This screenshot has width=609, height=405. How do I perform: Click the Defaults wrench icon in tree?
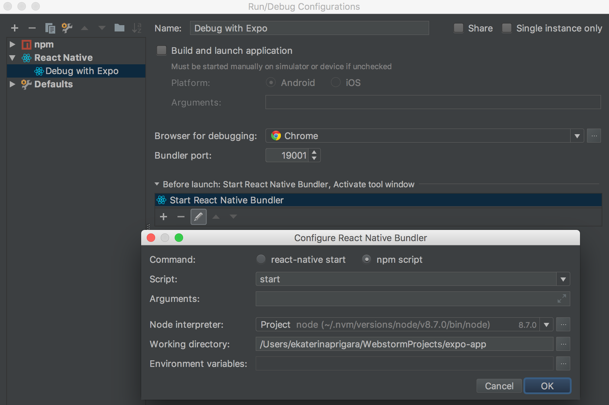pos(27,84)
